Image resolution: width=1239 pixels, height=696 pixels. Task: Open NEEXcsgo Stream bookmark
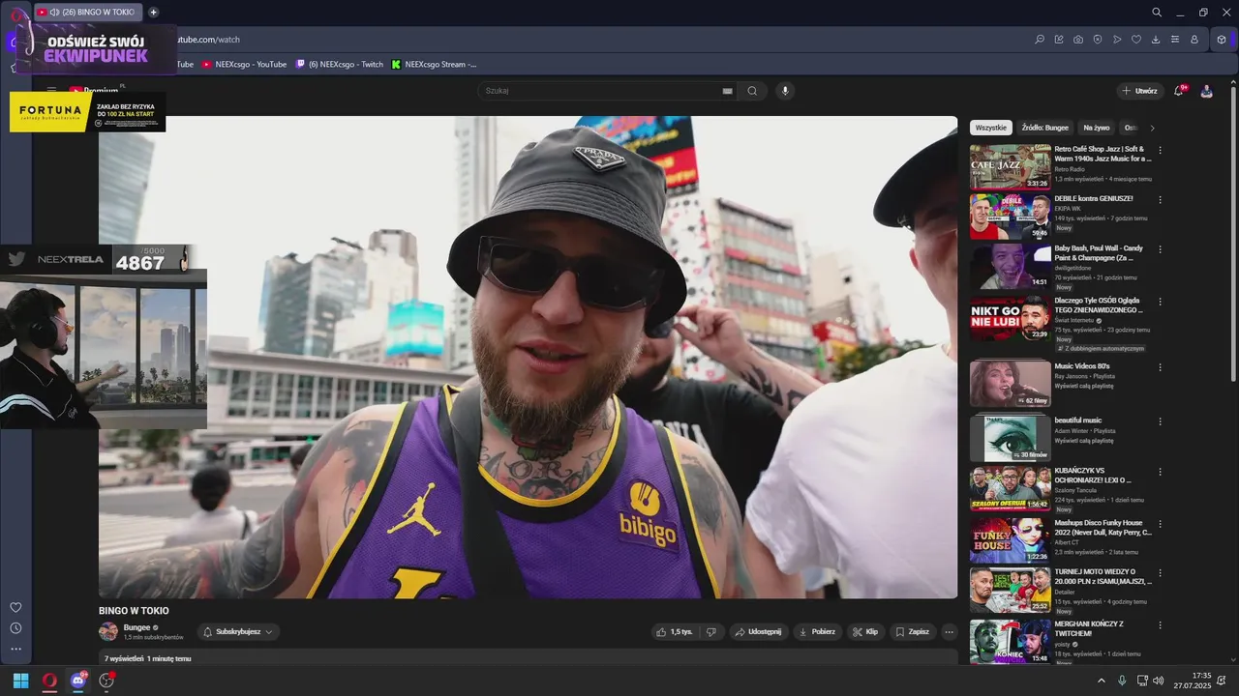(x=435, y=65)
